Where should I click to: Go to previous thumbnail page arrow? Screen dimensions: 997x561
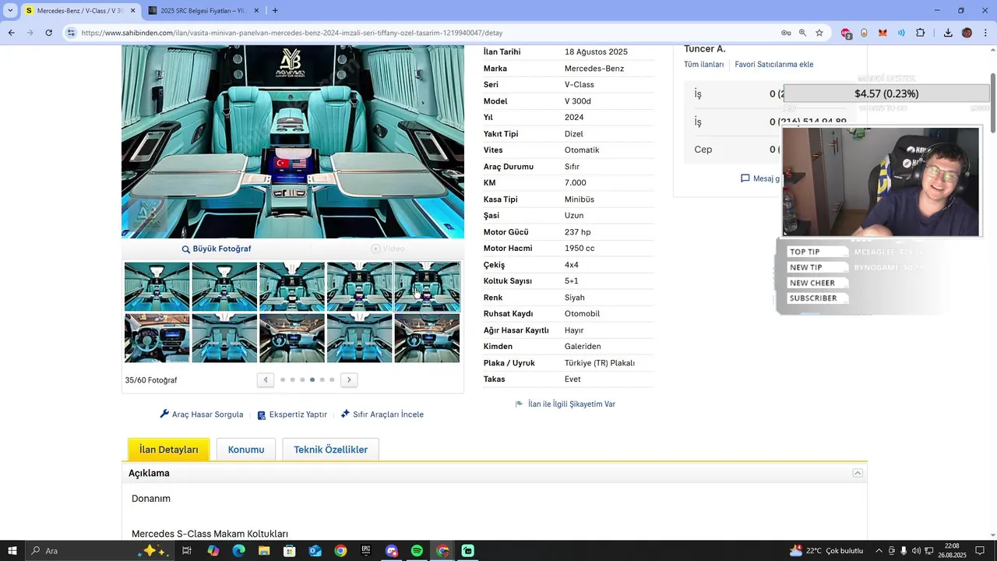[x=266, y=379]
